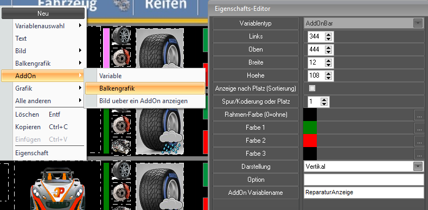428x210 pixels.
Task: Select the engine icon in middle row
Action: tap(121, 145)
